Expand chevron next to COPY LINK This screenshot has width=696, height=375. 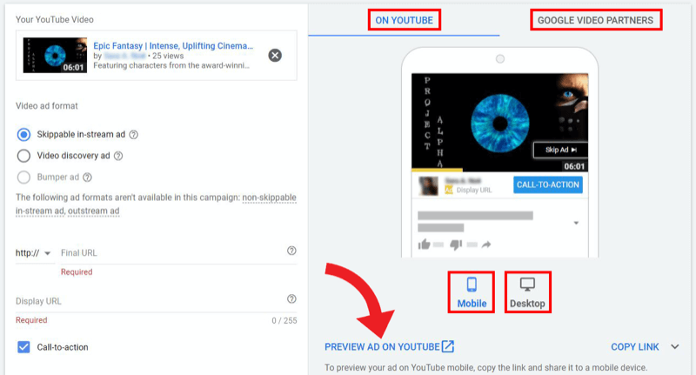click(x=675, y=346)
